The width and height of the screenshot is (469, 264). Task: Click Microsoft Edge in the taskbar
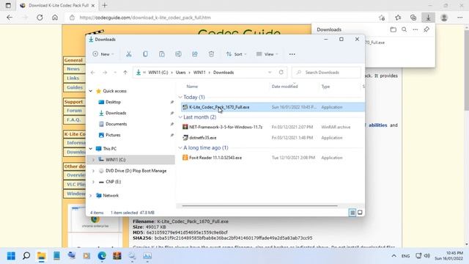[102, 256]
